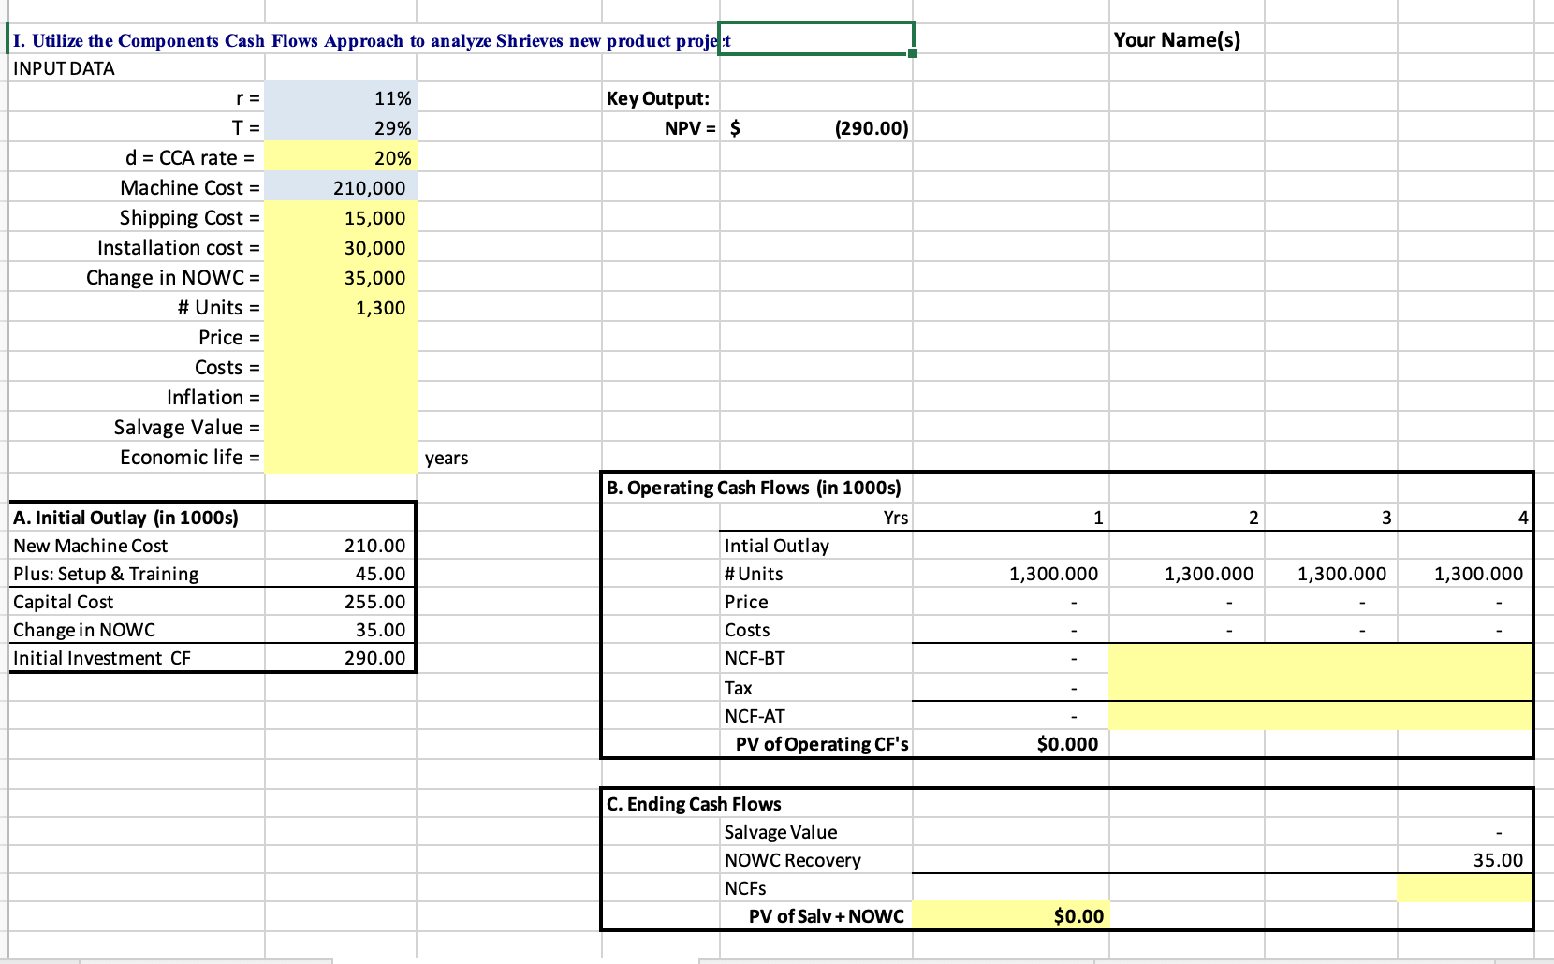Screen dimensions: 1554x964
Task: Select the Yrs label cell
Action: click(x=896, y=518)
